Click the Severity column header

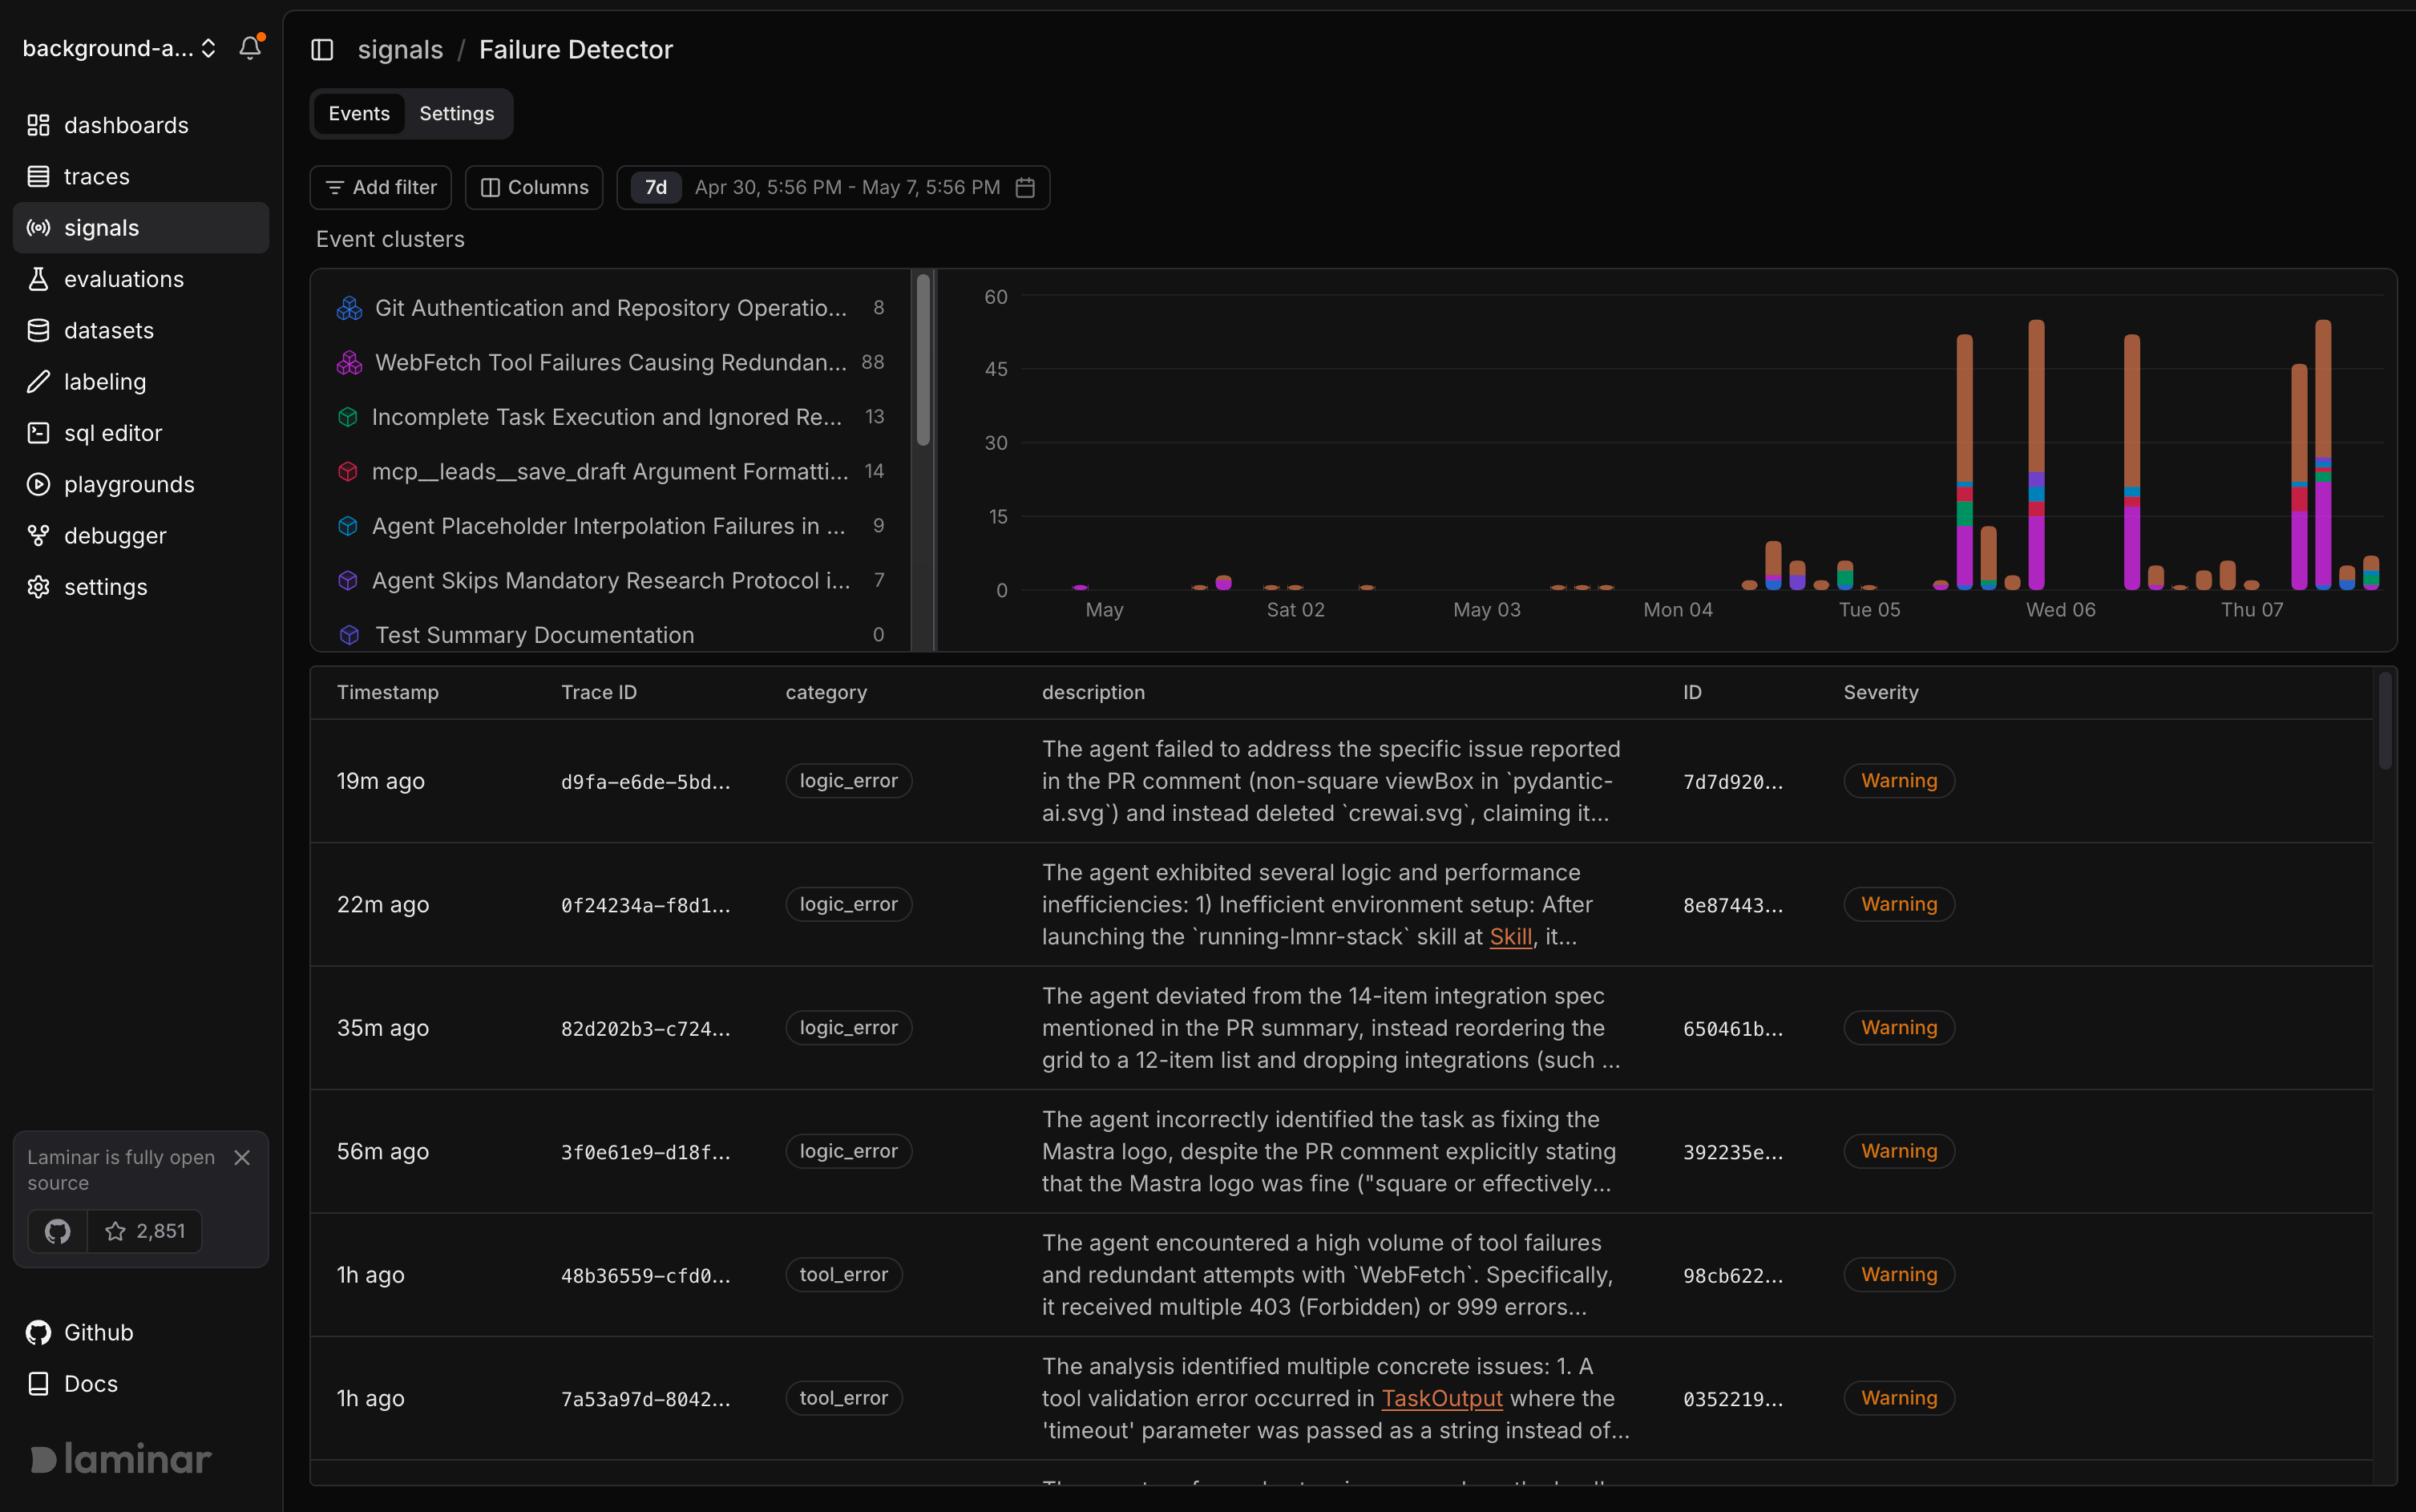1881,692
